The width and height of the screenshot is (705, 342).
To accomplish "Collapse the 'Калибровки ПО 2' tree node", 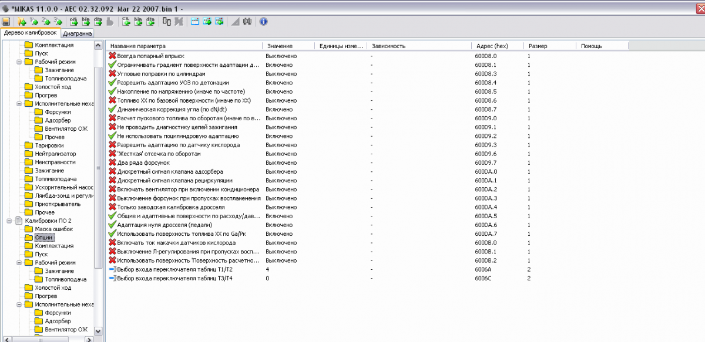I will coord(9,221).
